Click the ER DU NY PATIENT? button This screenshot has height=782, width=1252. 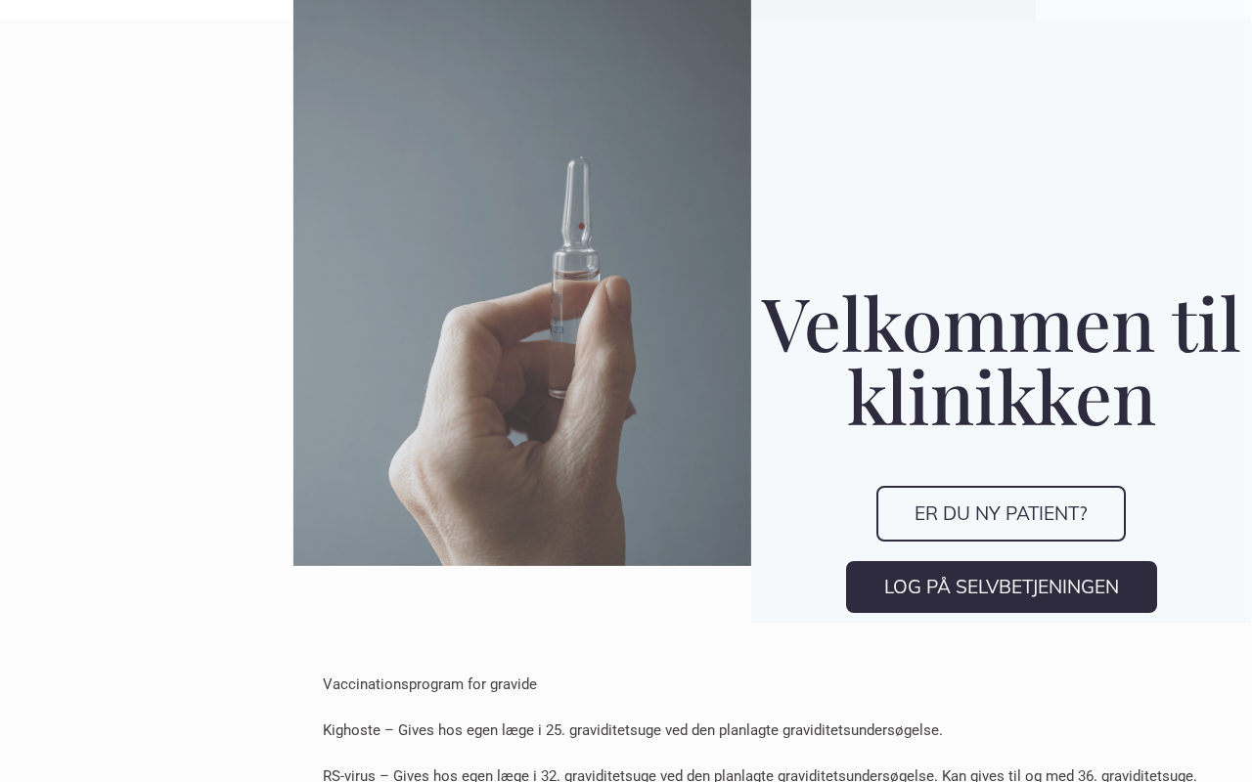1001,513
